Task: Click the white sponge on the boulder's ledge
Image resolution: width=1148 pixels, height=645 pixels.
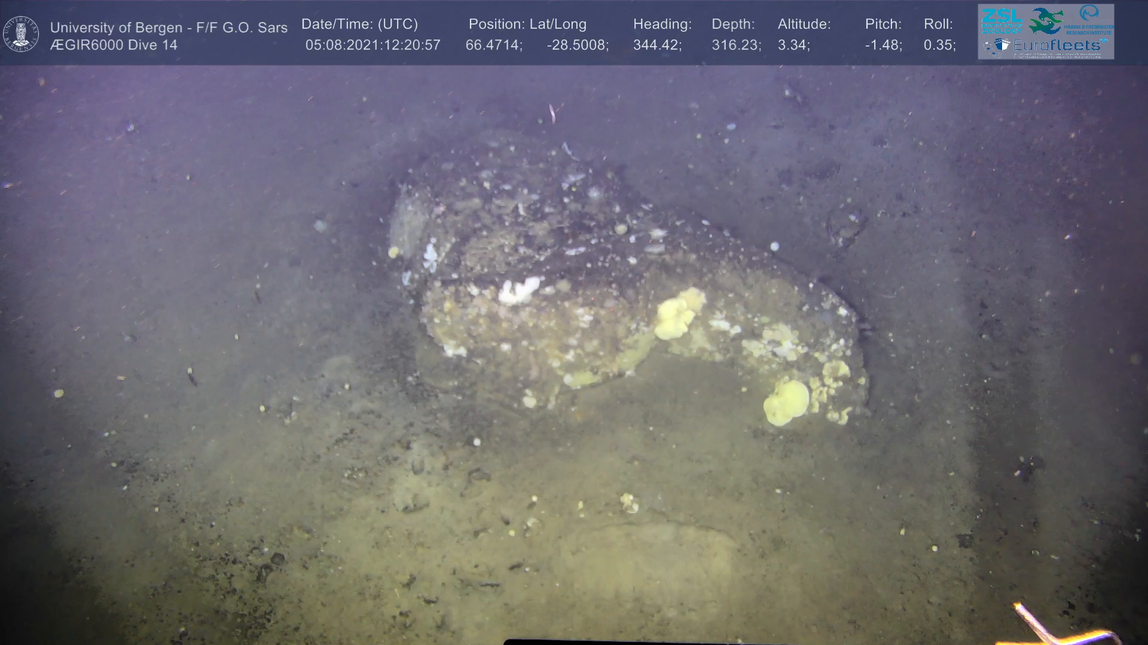Action: (x=518, y=290)
